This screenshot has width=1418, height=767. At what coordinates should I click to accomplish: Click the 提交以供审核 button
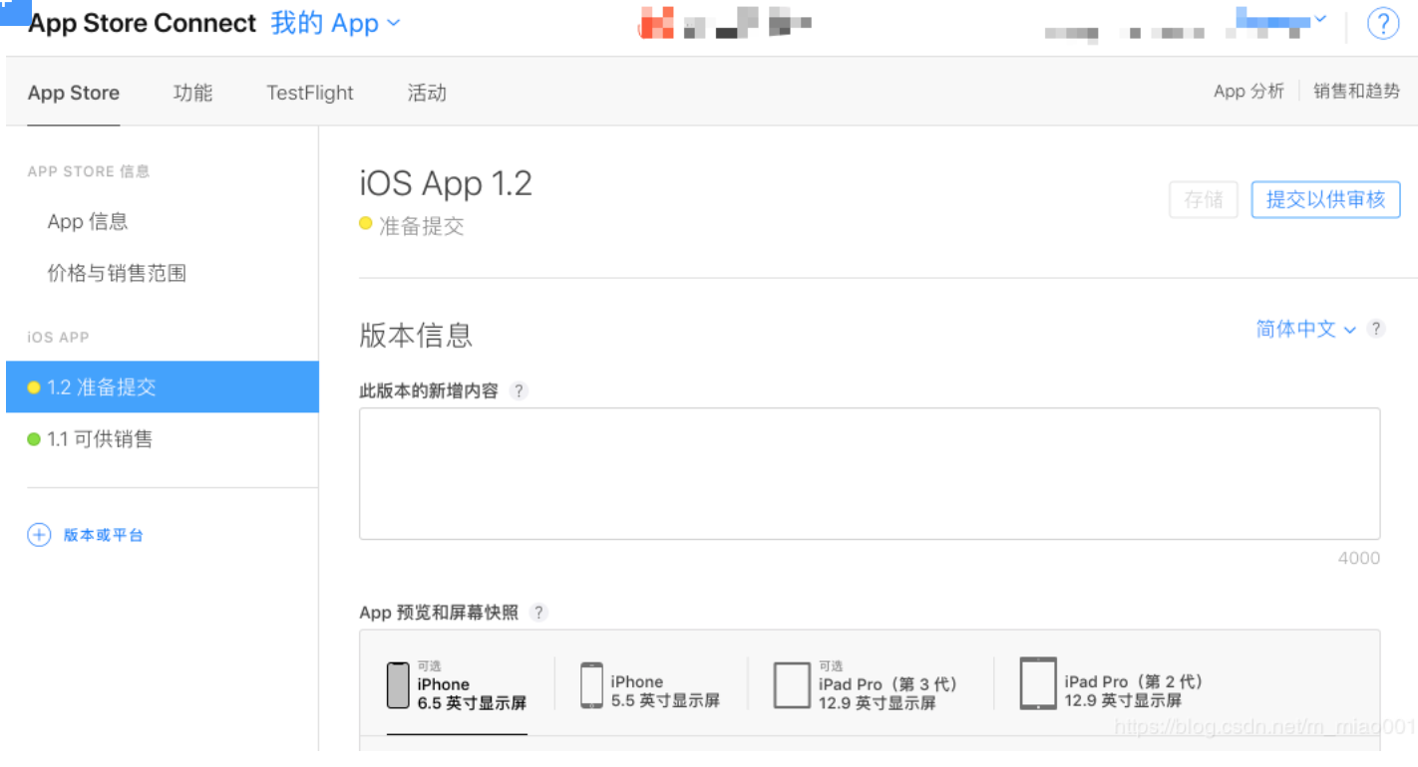pyautogui.click(x=1326, y=199)
